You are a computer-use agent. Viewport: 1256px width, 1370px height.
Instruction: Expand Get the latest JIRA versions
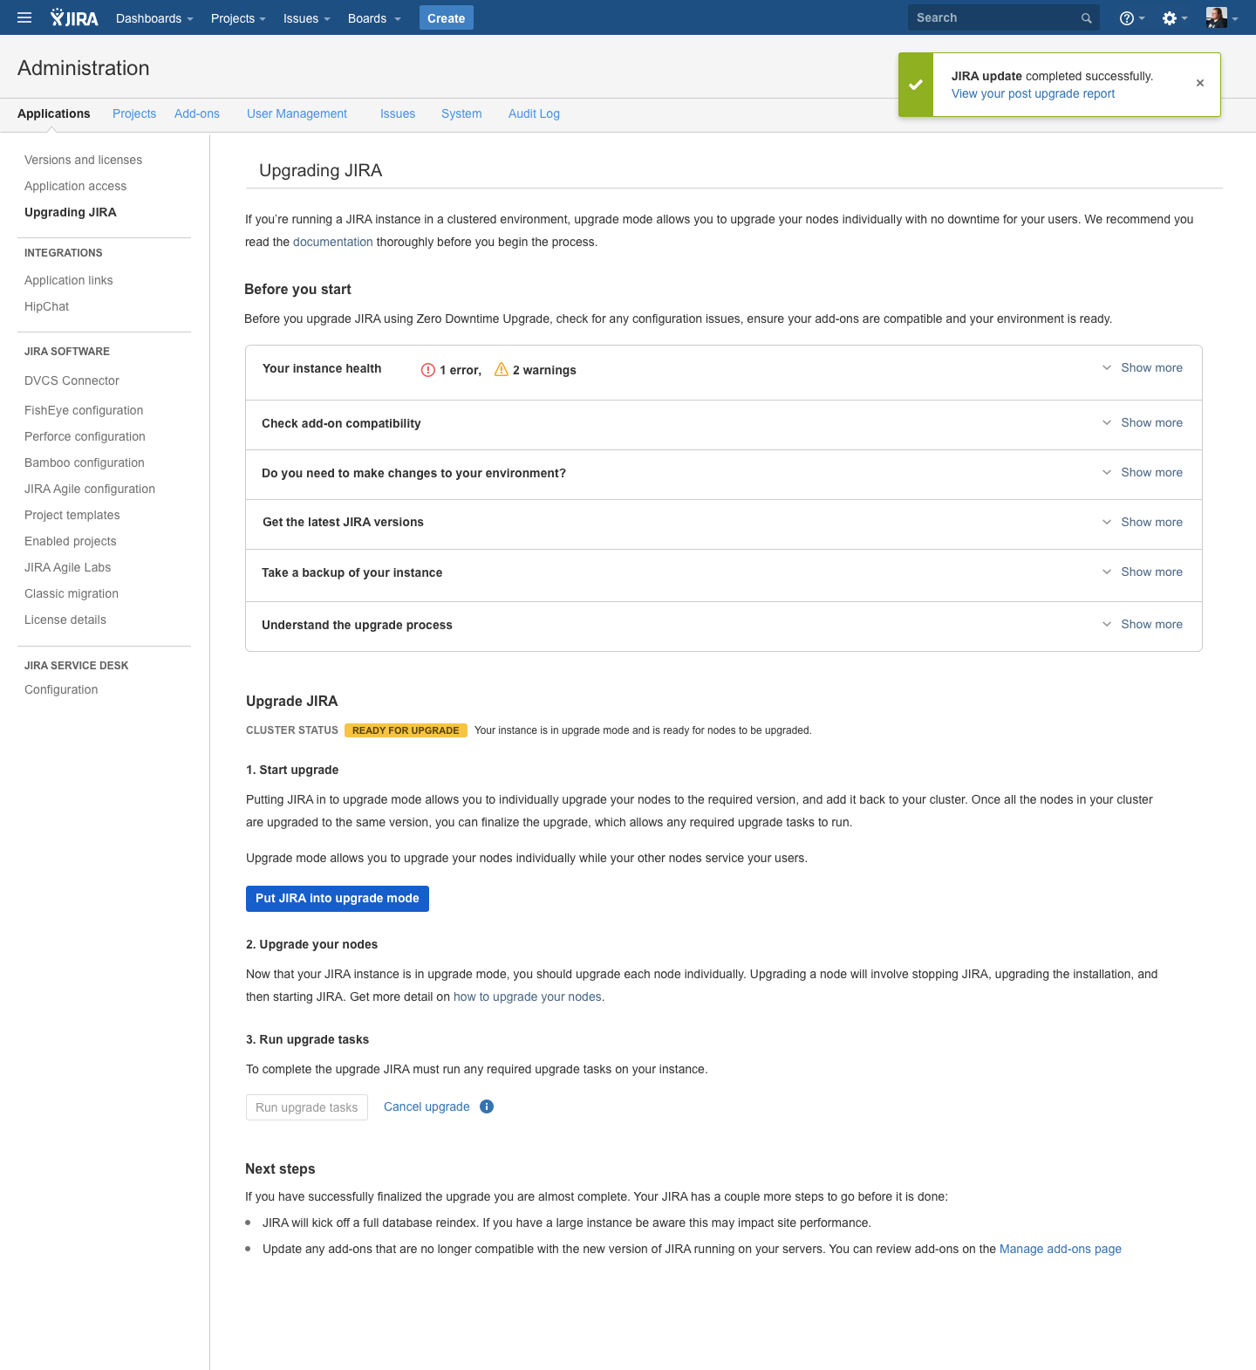(1143, 523)
